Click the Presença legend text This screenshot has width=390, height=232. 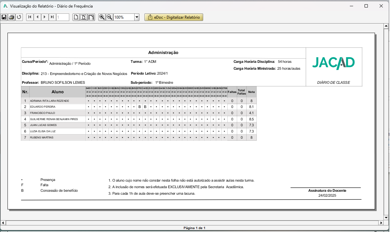click(48, 180)
